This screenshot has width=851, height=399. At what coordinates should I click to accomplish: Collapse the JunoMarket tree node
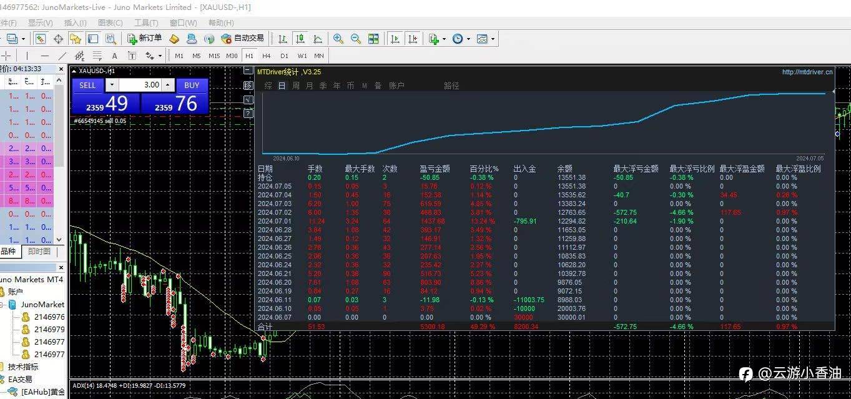click(x=2, y=305)
